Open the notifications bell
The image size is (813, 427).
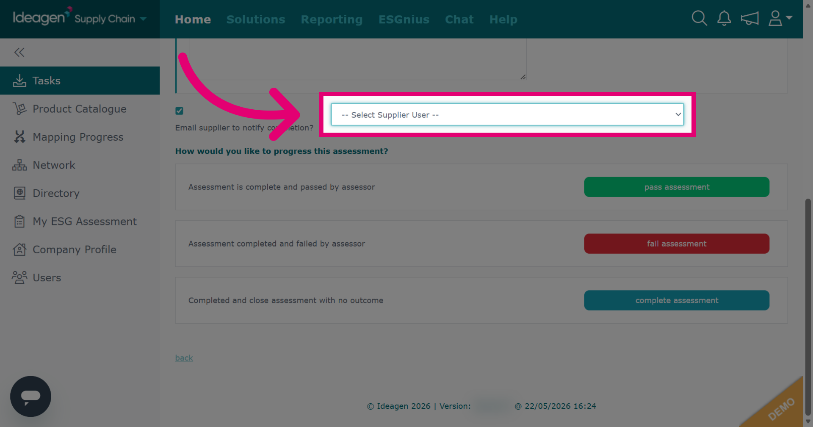[724, 18]
